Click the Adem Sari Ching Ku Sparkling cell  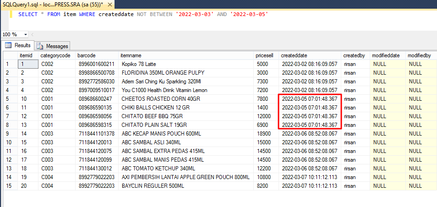[x=186, y=82]
